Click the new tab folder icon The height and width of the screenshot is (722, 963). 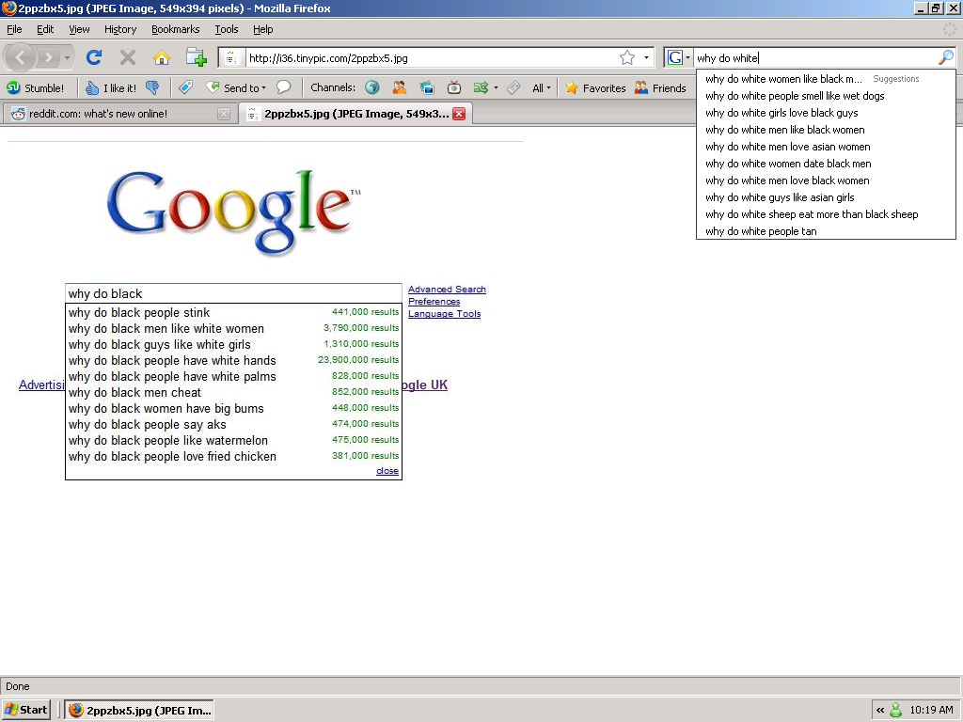[x=196, y=57]
